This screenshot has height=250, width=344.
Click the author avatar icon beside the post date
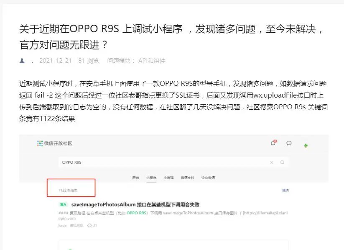[x=22, y=60]
